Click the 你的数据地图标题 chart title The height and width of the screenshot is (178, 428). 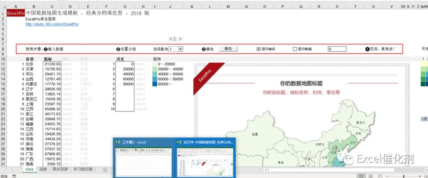pyautogui.click(x=301, y=83)
